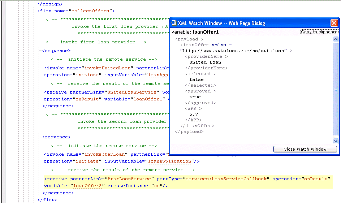The image size is (341, 203).
Task: Click the XML Watch Window title bar text
Action: click(221, 23)
